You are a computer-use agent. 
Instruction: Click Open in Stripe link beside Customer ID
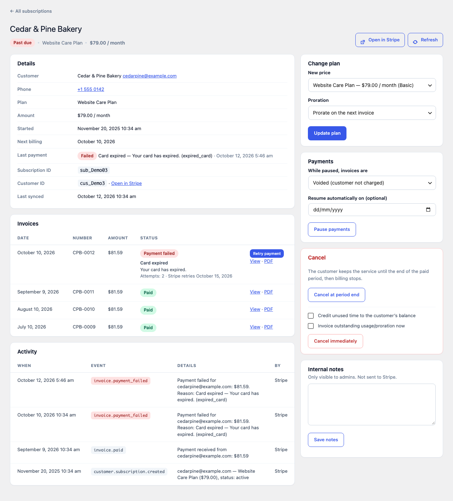coord(126,183)
